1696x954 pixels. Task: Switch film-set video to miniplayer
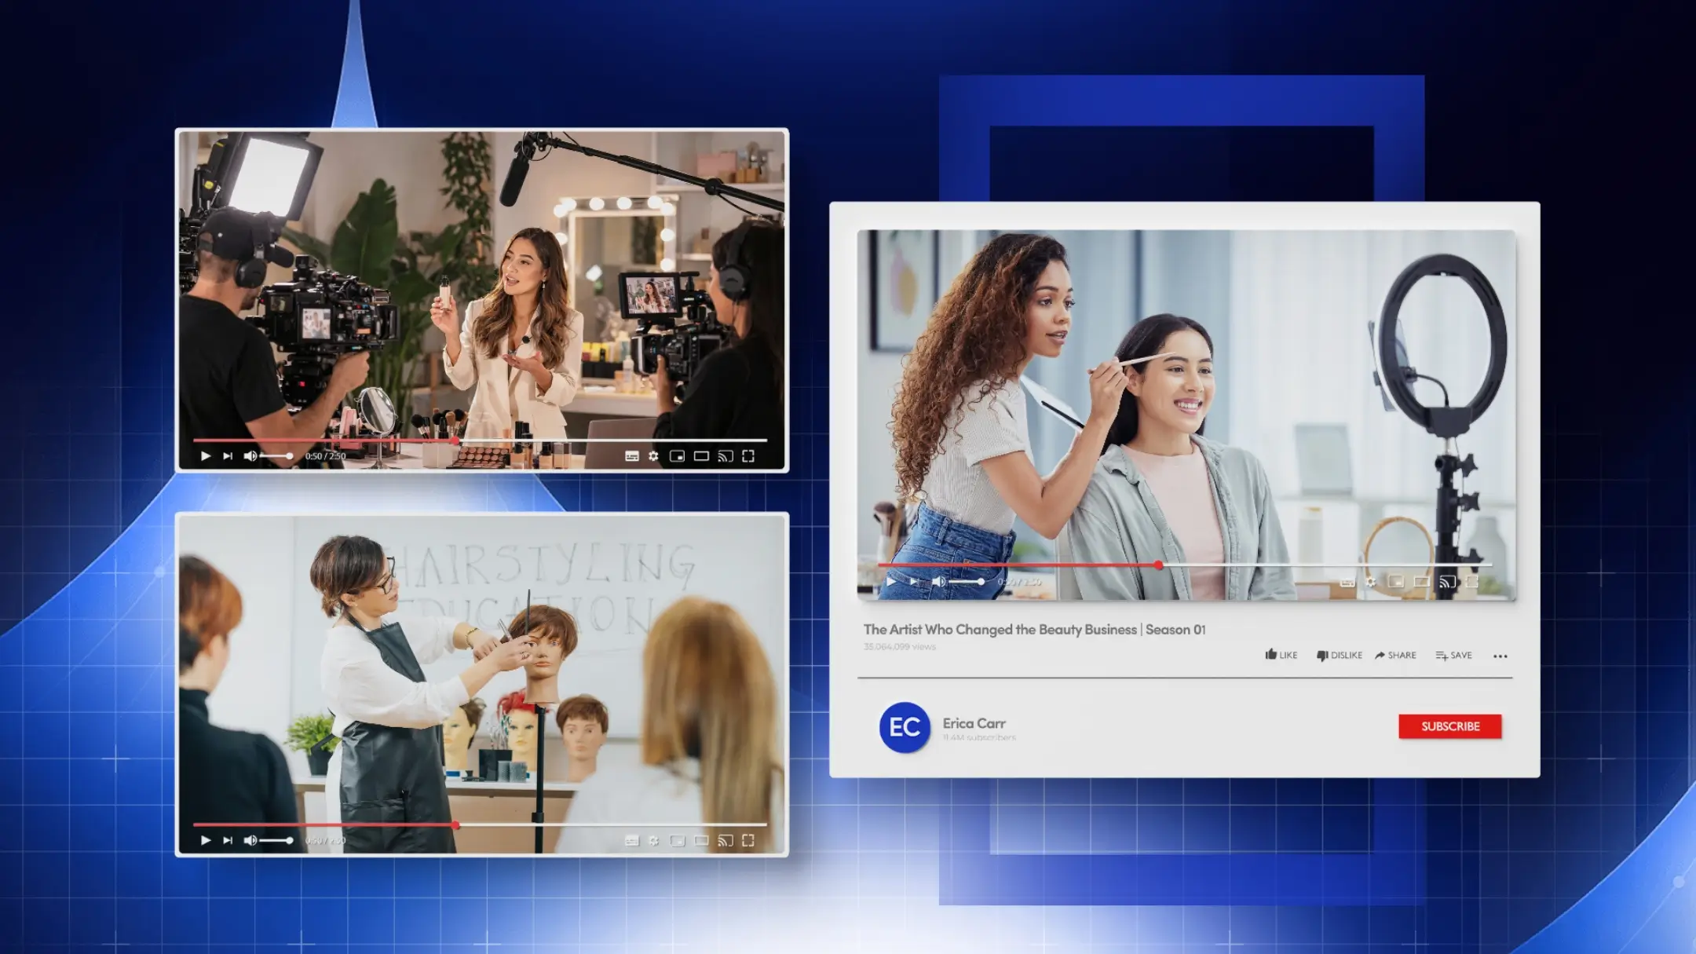click(x=677, y=456)
